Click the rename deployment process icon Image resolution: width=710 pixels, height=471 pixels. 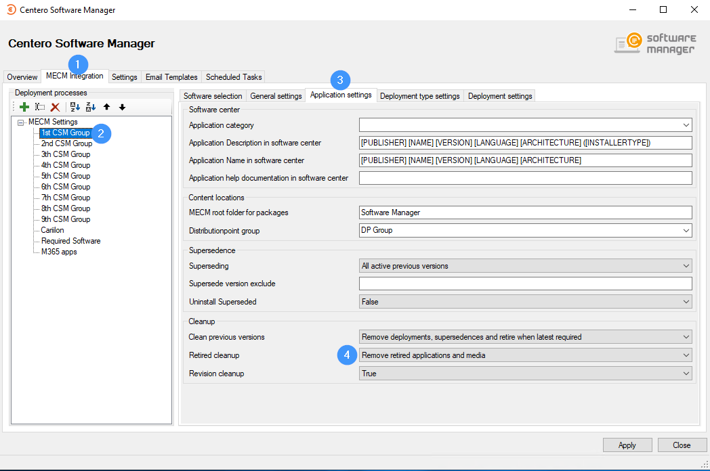coord(40,107)
